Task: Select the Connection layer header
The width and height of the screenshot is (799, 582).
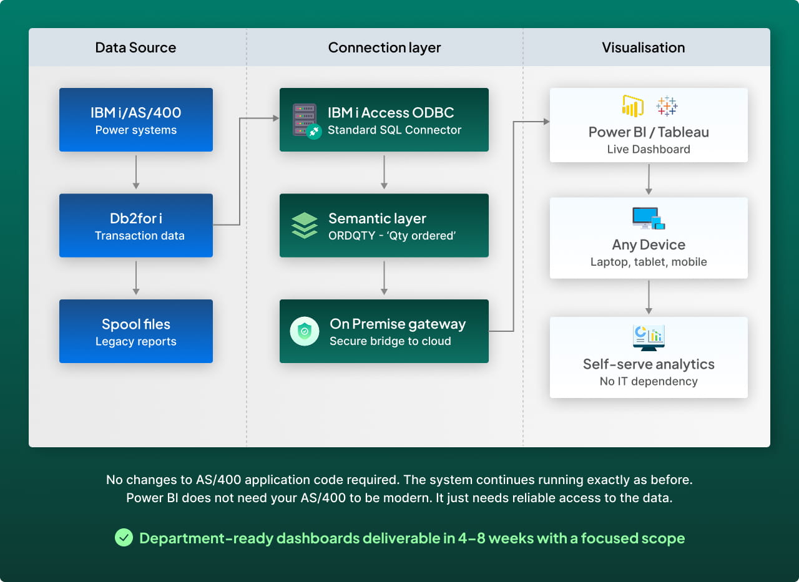Action: coord(385,47)
